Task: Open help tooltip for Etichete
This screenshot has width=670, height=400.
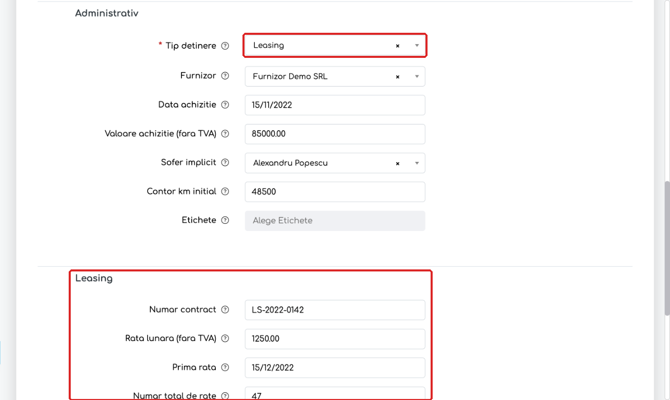Action: click(x=225, y=221)
